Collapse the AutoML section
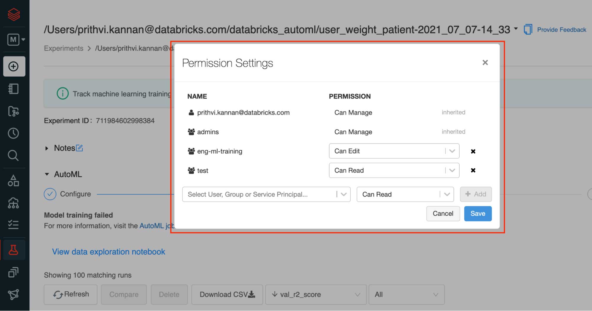The image size is (592, 311). (47, 174)
